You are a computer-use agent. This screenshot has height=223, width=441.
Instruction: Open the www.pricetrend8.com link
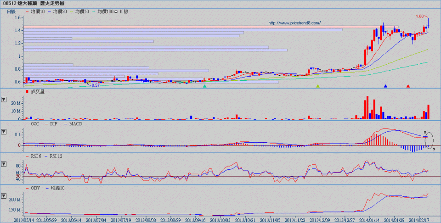[x=294, y=22]
